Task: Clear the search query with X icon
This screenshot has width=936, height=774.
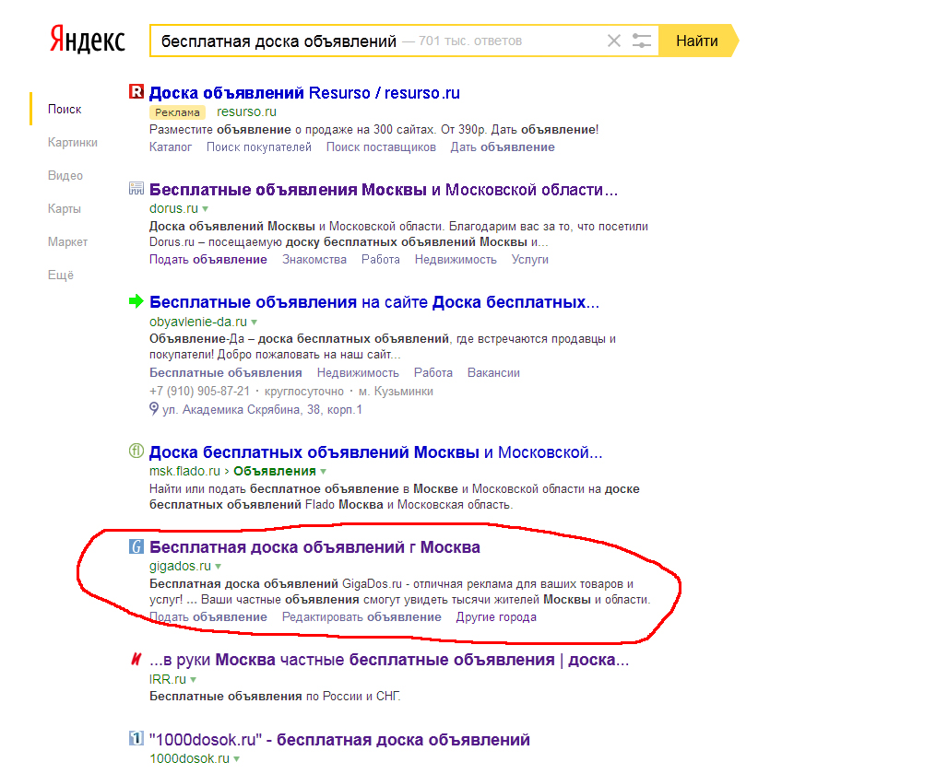Action: [613, 41]
